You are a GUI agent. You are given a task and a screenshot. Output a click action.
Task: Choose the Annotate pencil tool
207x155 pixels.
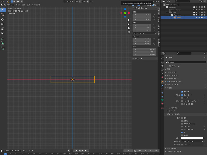3,38
